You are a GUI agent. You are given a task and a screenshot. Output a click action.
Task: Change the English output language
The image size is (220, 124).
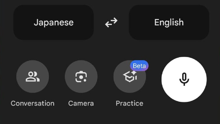[x=169, y=22]
